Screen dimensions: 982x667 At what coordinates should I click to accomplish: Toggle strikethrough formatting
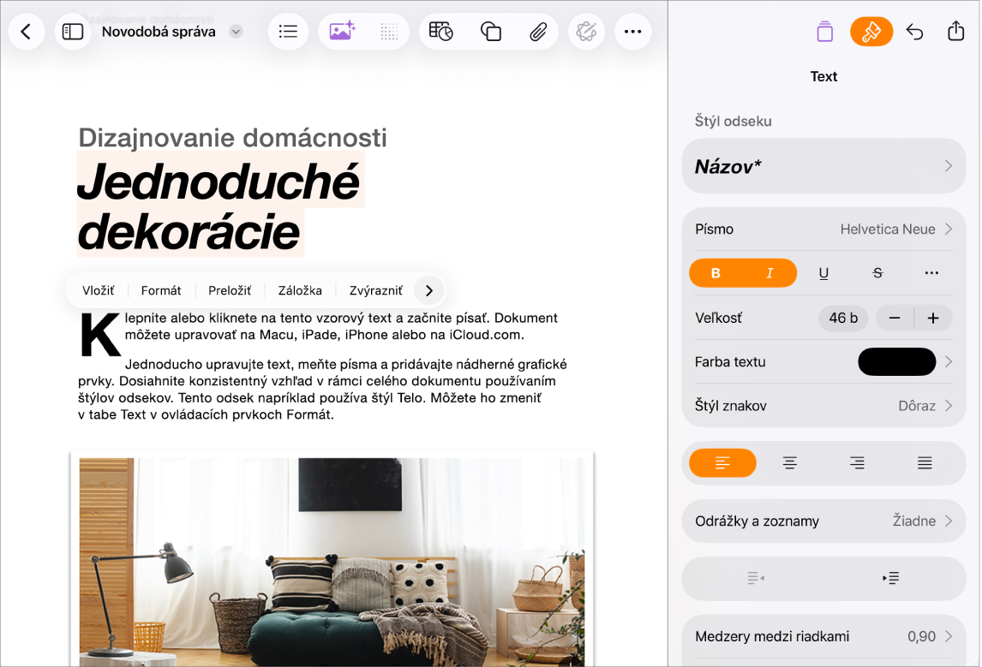click(x=877, y=273)
